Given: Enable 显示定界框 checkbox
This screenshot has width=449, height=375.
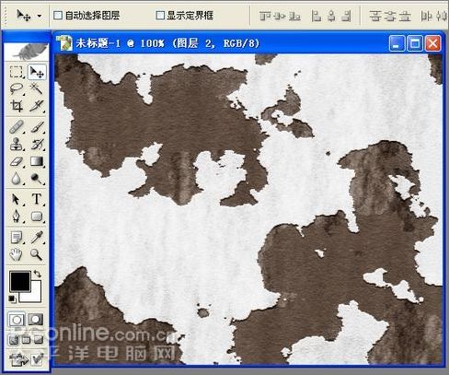Looking at the screenshot, I should point(160,16).
